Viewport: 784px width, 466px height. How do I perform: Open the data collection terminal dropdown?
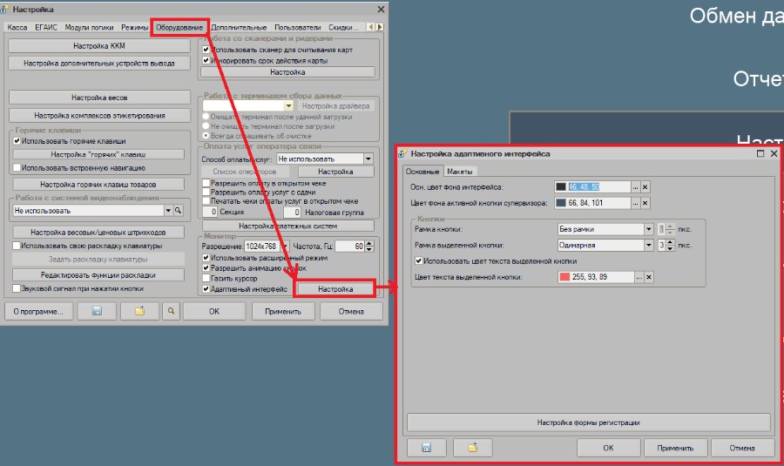[x=288, y=106]
